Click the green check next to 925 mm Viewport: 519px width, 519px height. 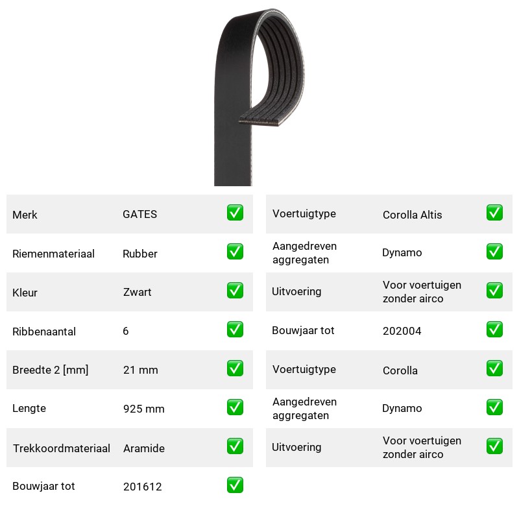[235, 407]
